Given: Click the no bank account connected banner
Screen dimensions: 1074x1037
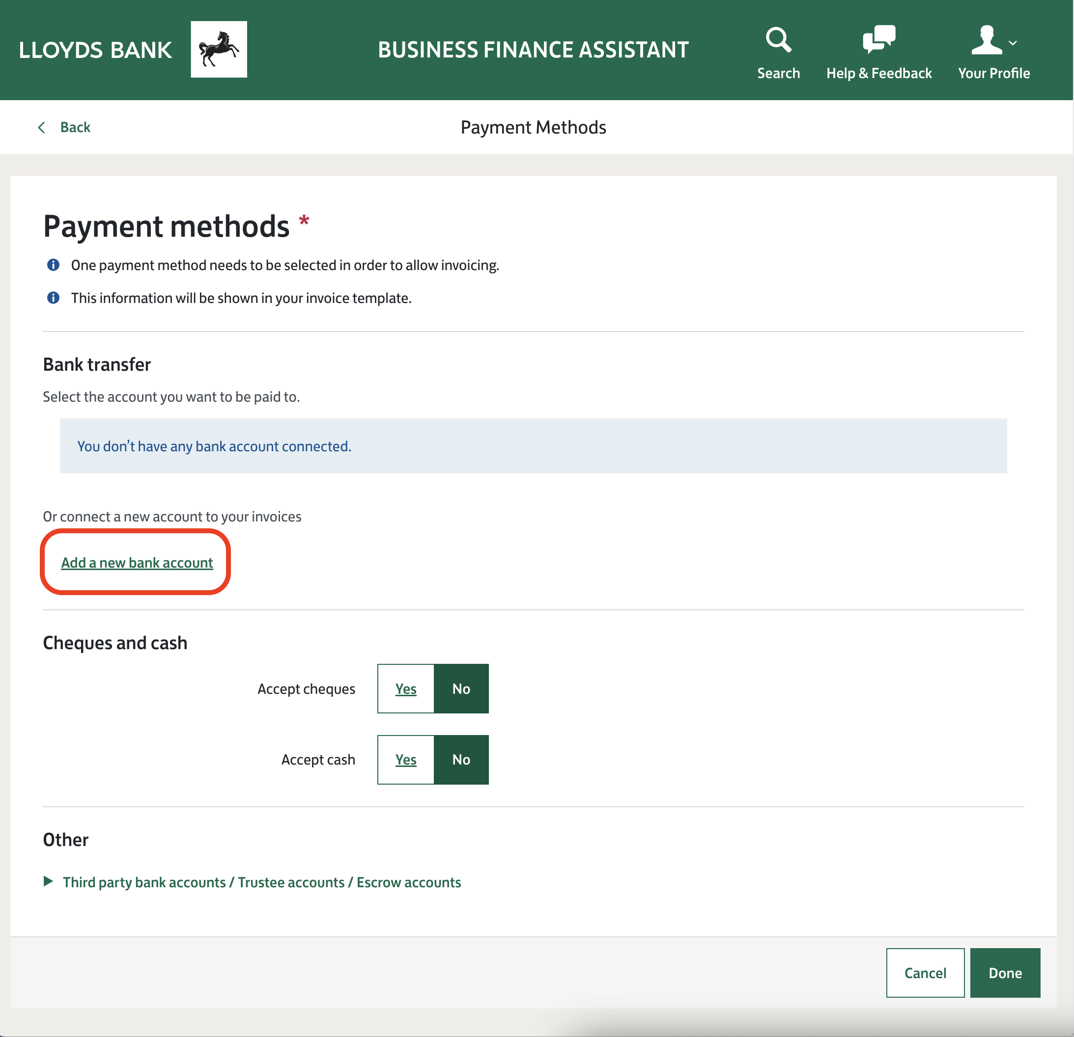Looking at the screenshot, I should click(533, 446).
